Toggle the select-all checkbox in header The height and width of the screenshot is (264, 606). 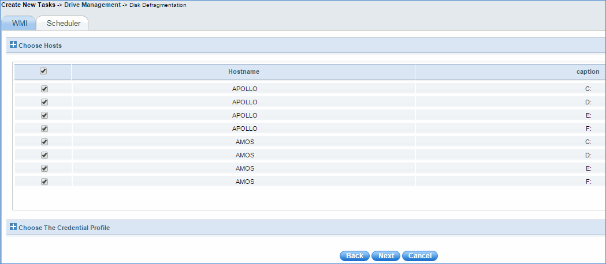(43, 71)
